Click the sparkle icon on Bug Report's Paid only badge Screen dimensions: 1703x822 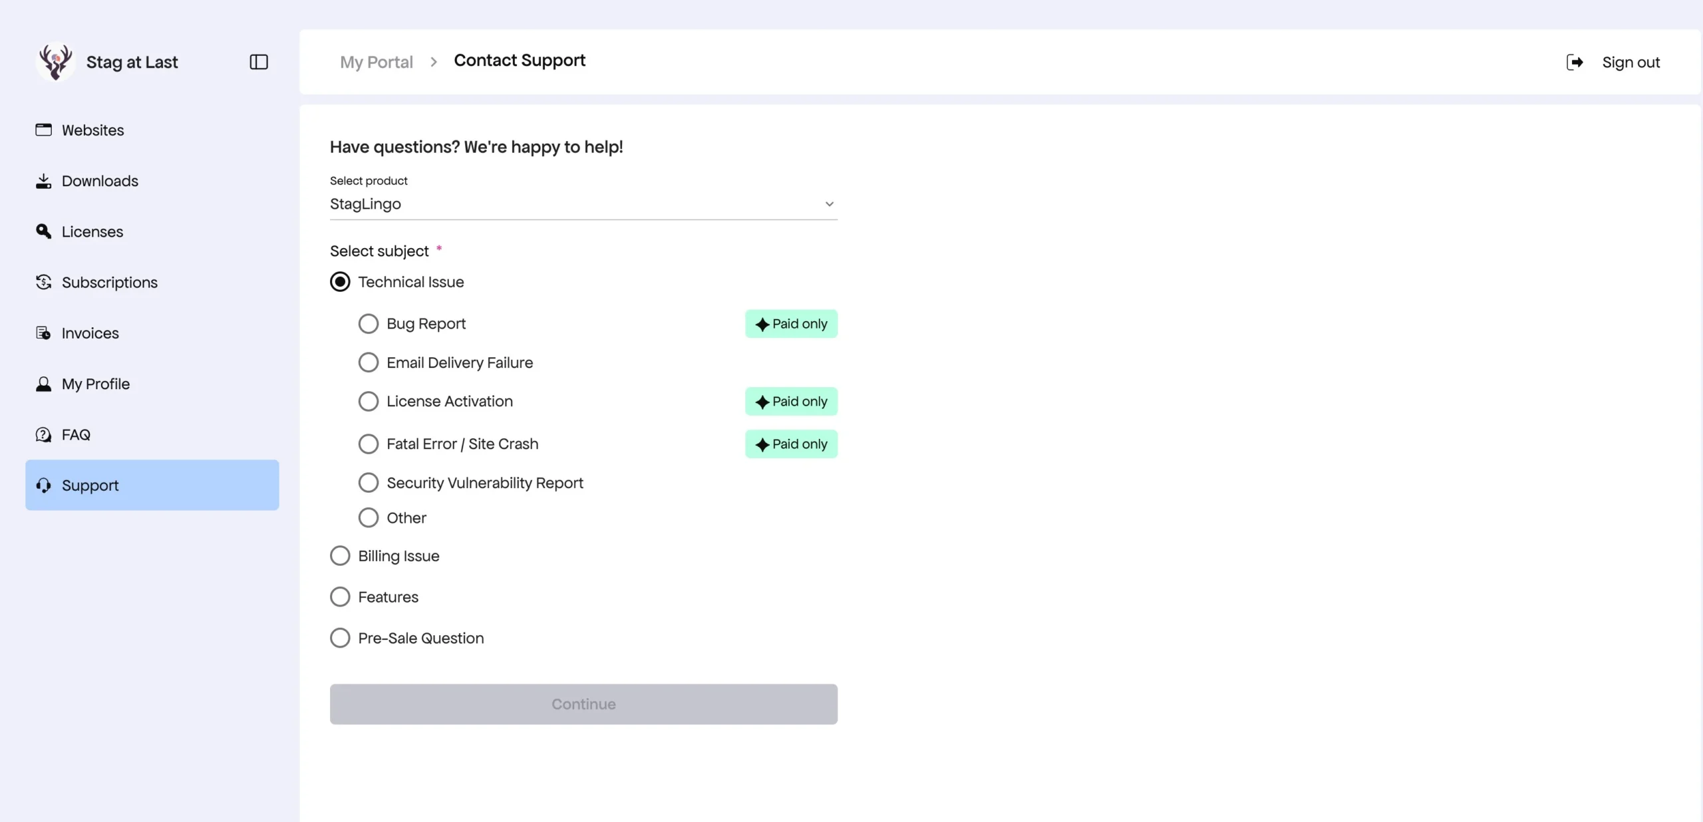[762, 325]
